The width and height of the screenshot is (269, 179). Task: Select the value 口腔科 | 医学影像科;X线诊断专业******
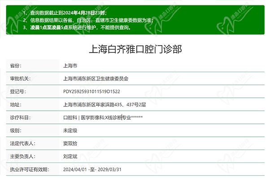pyautogui.click(x=103, y=118)
